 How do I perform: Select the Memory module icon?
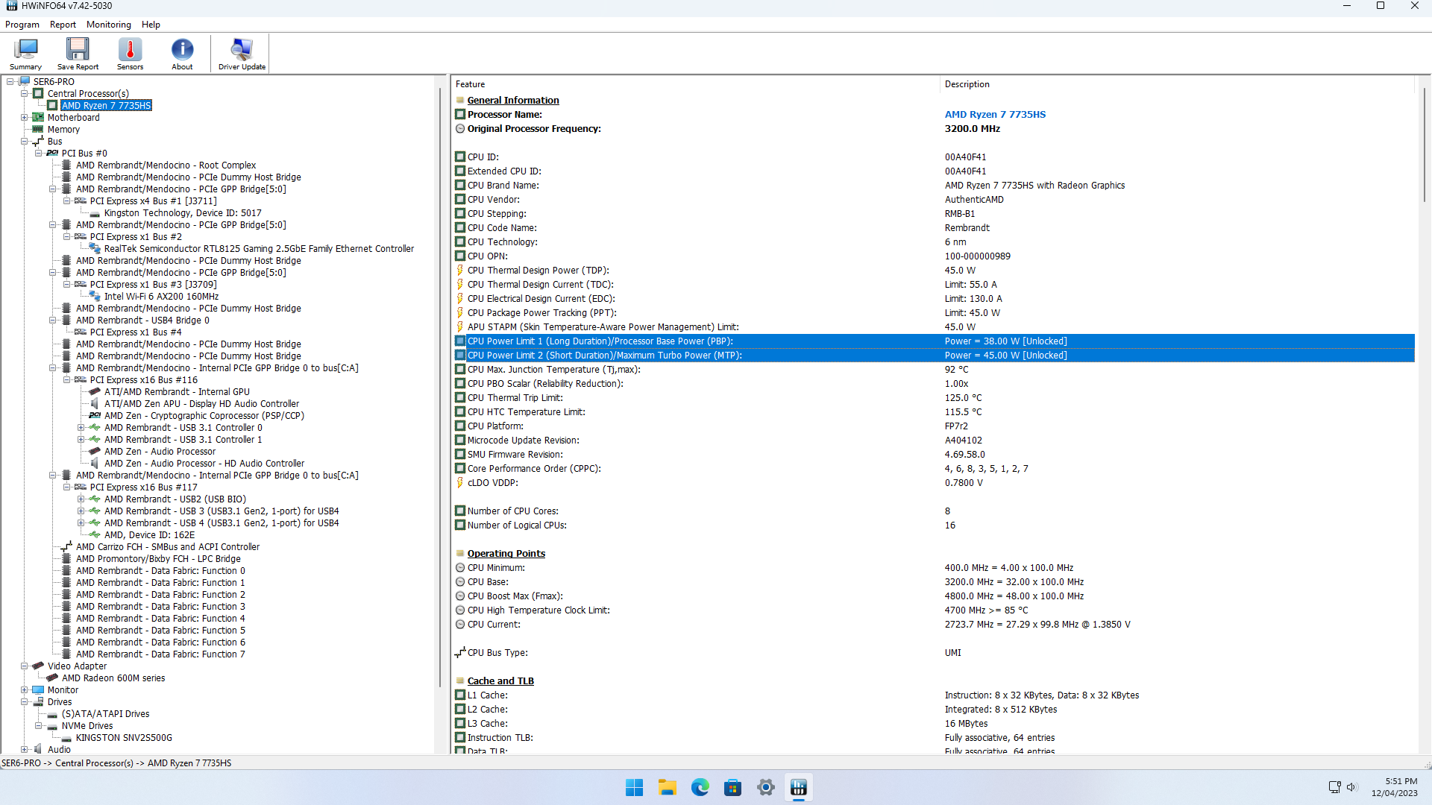coord(38,130)
